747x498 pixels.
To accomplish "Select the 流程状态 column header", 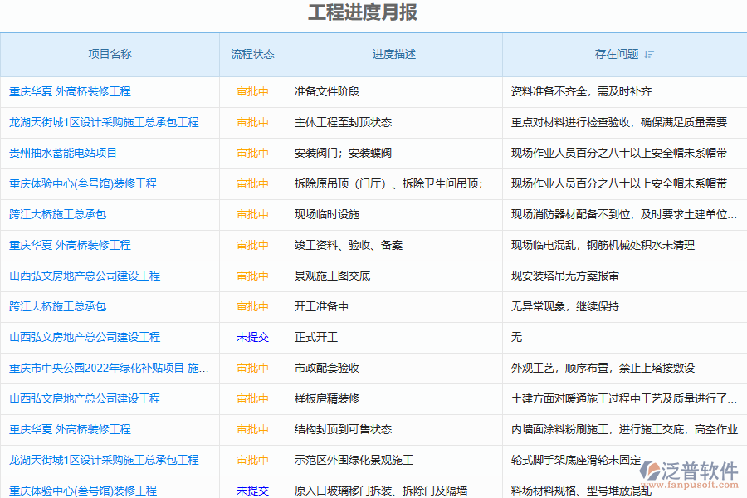I will [252, 55].
